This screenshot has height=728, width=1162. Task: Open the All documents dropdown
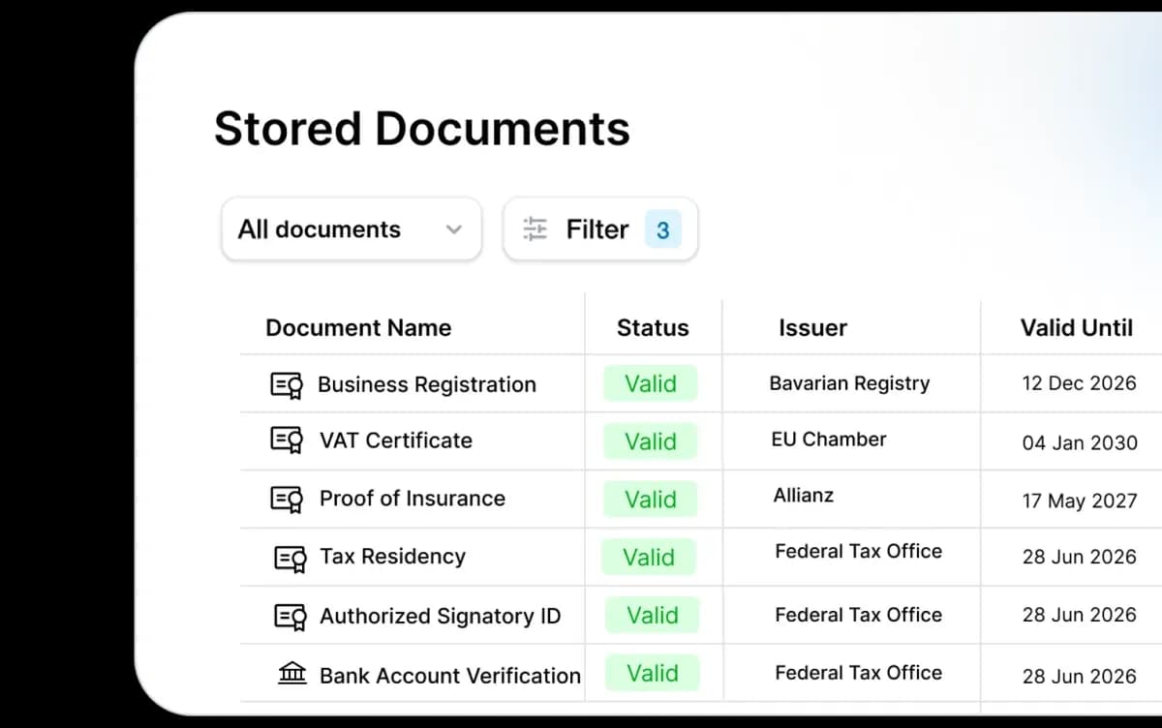tap(352, 229)
